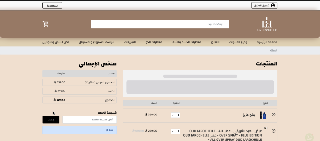Focus the ابحث عما تريد search field

click(160, 24)
